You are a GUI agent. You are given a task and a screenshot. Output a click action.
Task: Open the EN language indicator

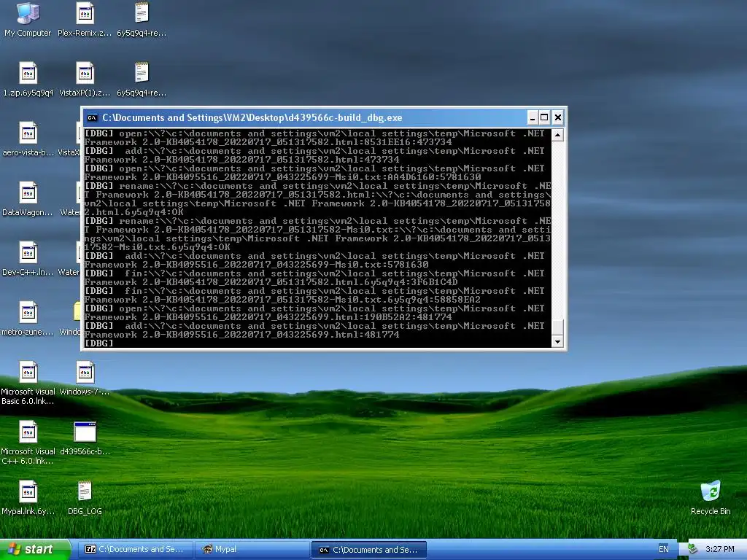point(664,550)
